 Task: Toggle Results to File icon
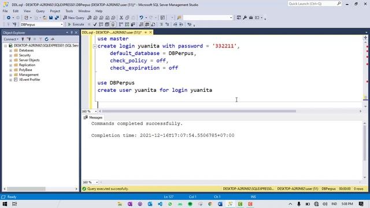[153, 24]
